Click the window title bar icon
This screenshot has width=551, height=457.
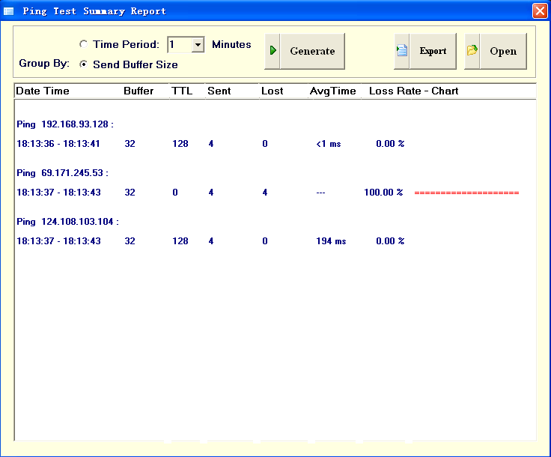coord(8,11)
